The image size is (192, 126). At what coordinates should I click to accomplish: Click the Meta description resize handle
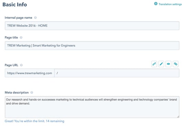click(178, 117)
